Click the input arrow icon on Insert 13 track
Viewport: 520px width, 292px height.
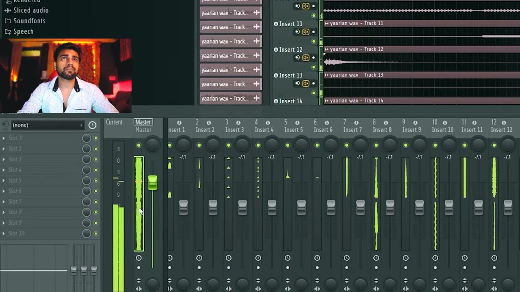pos(298,84)
